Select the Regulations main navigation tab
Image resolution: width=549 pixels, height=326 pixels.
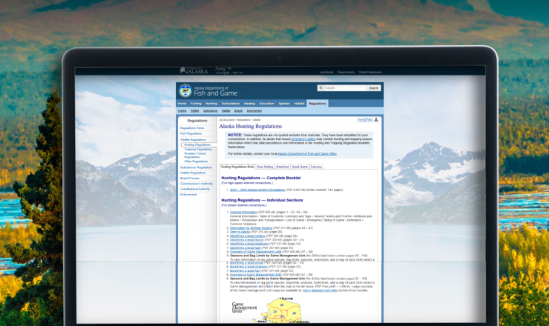(x=318, y=104)
